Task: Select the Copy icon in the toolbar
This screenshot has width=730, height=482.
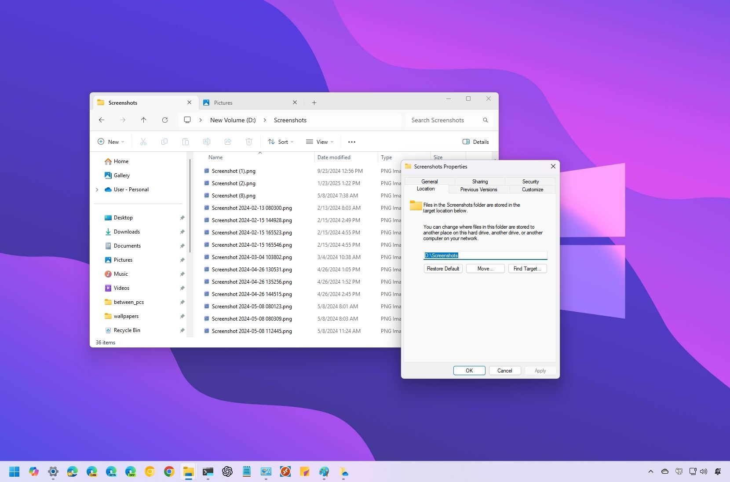Action: [164, 142]
